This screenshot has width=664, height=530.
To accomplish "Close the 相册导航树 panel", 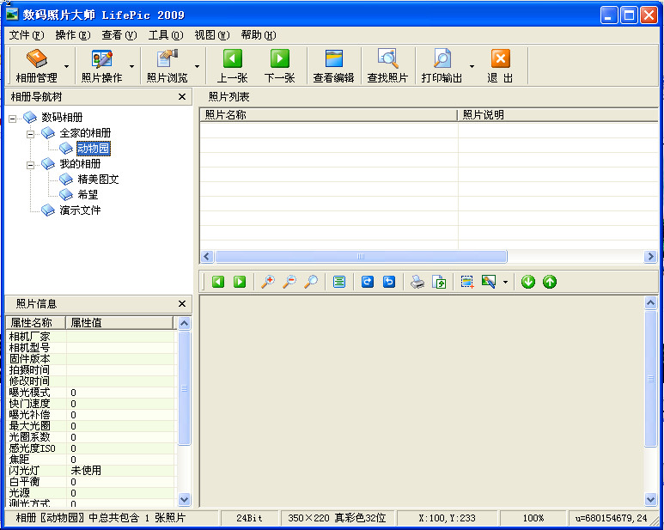I will pyautogui.click(x=182, y=97).
